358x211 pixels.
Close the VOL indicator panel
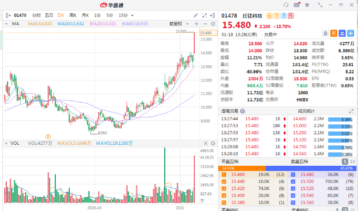(x=205, y=143)
